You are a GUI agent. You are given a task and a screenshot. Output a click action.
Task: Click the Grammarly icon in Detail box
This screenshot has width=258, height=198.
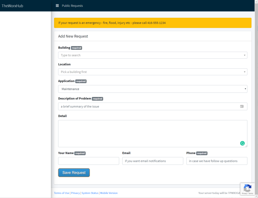pyautogui.click(x=242, y=143)
